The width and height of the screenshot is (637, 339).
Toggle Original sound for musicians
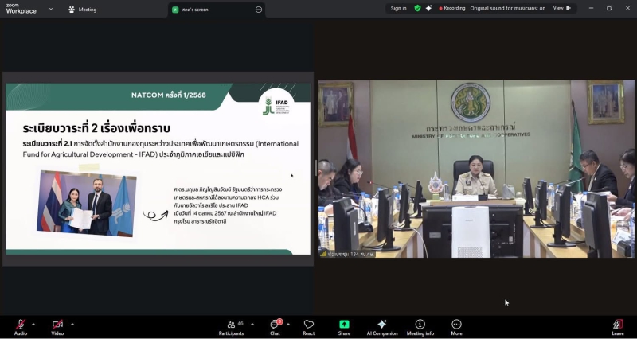point(518,8)
